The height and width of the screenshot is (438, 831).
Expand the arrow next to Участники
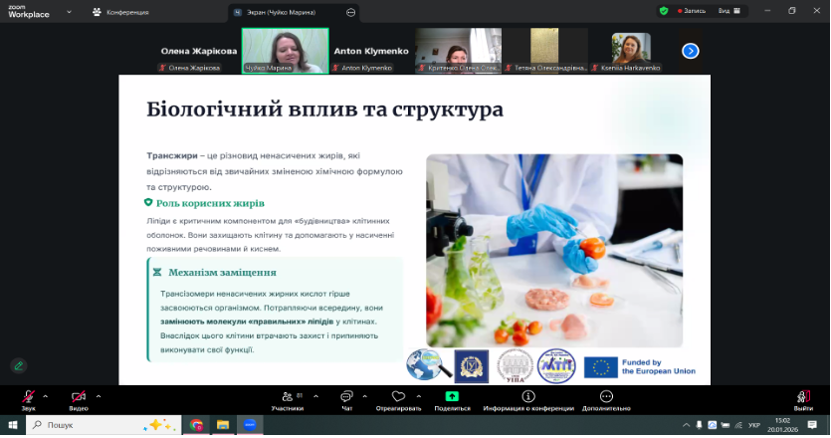tap(315, 396)
